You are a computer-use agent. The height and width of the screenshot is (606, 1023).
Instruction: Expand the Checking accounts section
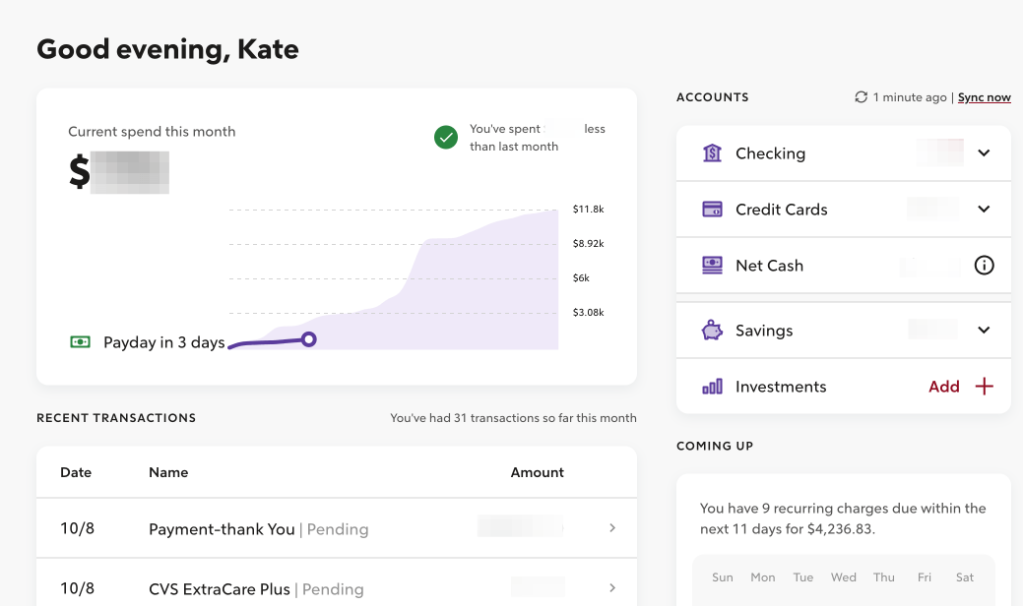[984, 153]
